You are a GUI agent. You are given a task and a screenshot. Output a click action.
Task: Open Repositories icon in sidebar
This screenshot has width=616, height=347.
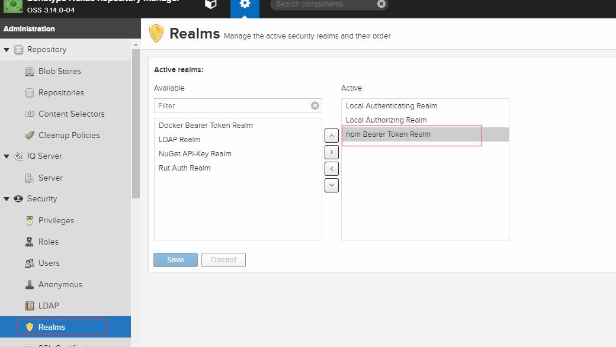pyautogui.click(x=30, y=92)
